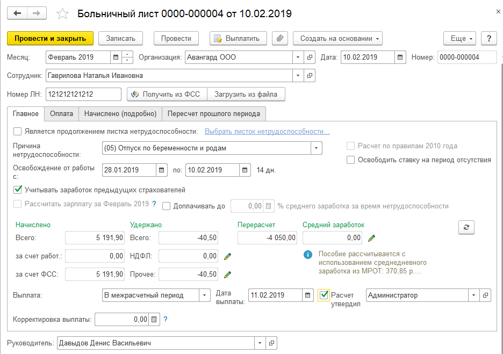This screenshot has height=354, width=503.
Task: Open calculator in Корректировка выплаты field
Action: coord(154,319)
